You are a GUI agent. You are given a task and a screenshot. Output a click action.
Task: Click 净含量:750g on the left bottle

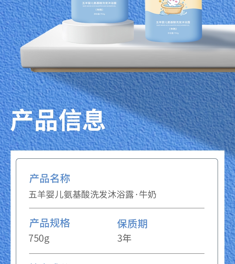99,14
